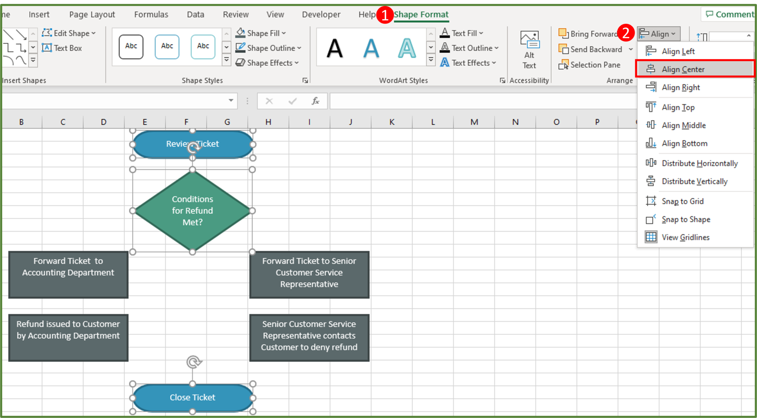Open the Page Layout tab

[91, 14]
